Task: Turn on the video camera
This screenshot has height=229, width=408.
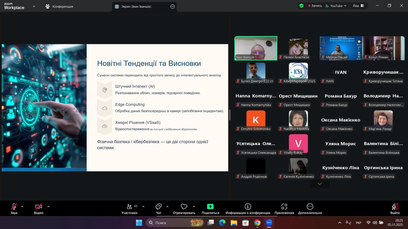Action: [39, 207]
